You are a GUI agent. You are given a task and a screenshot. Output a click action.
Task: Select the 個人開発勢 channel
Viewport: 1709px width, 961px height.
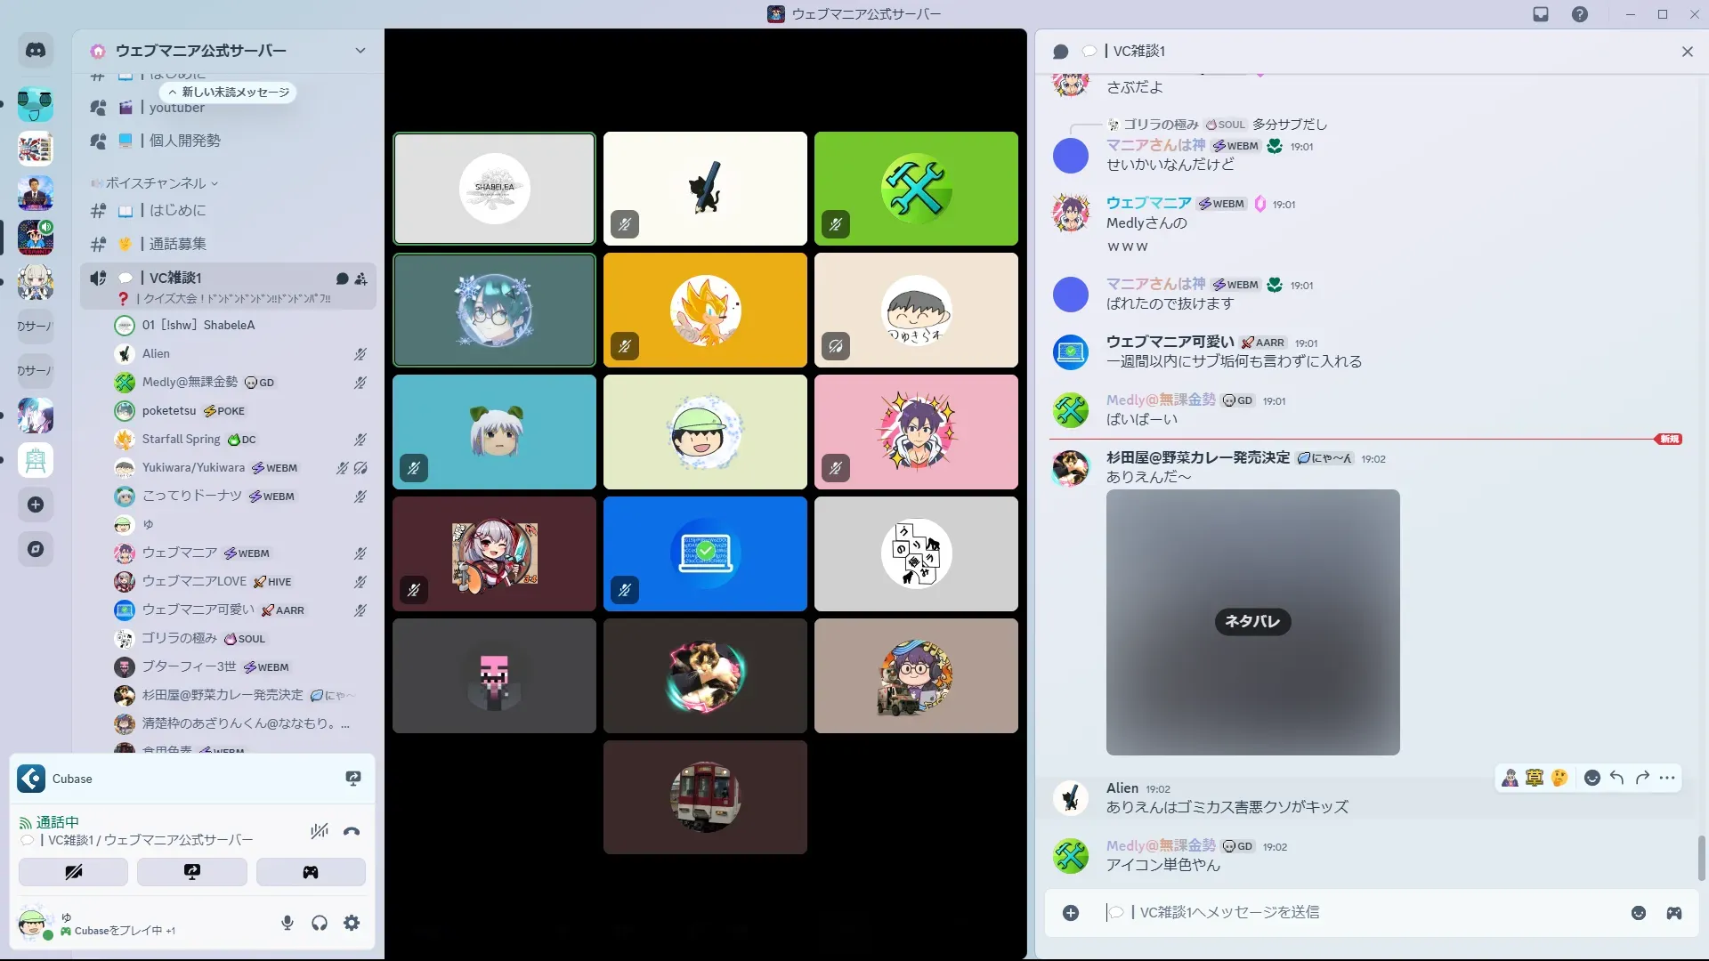point(184,141)
